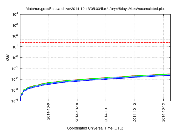Click the red dashed threshold line
The image size is (188, 131).
coord(95,42)
